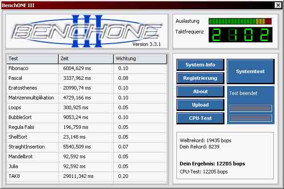Select the Mandelbrot test row
284x189 pixels.
pos(87,157)
